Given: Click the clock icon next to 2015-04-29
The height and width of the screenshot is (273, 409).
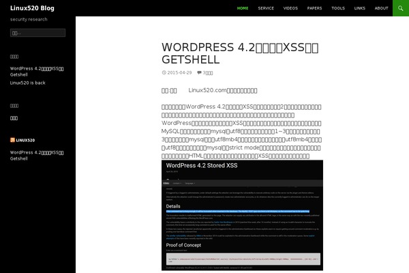Looking at the screenshot, I should click(164, 72).
